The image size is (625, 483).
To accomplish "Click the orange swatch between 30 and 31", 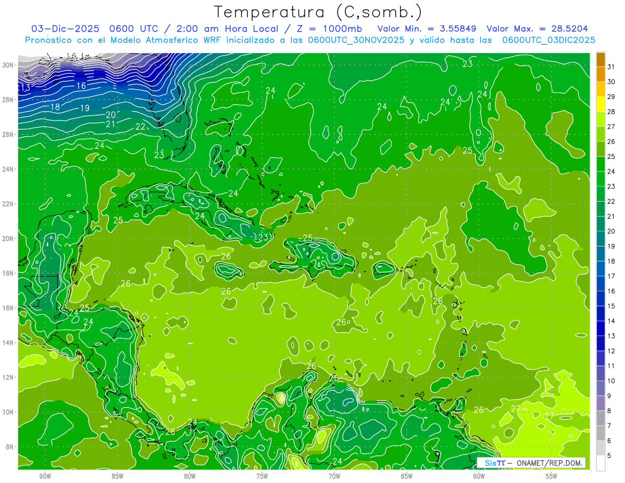I will click(x=601, y=75).
